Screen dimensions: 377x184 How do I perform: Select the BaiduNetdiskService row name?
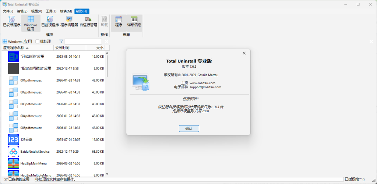pyautogui.click(x=35, y=152)
